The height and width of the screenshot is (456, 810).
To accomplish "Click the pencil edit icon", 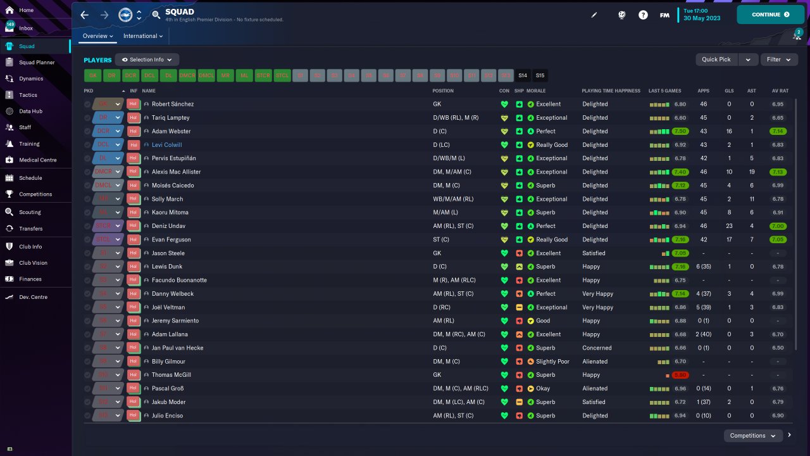I will 594,15.
